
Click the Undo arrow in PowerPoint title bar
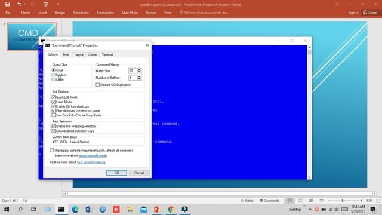(x=19, y=4)
